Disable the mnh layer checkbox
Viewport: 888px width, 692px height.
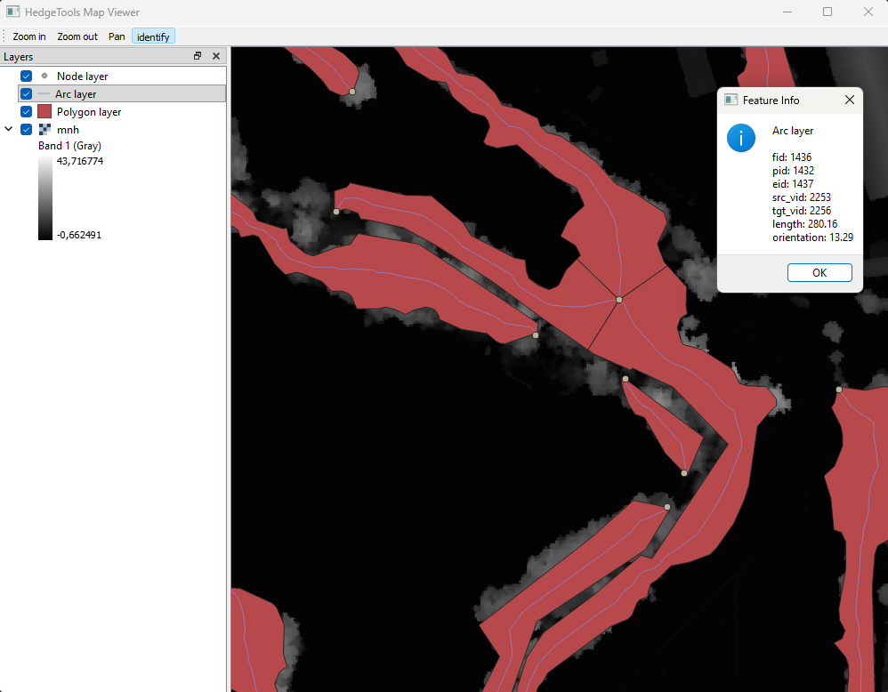point(27,129)
